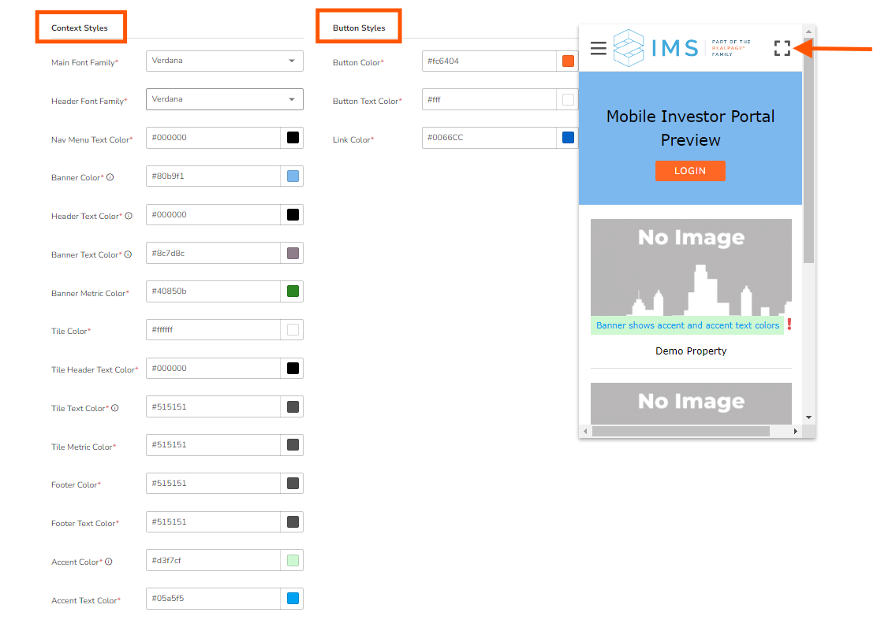This screenshot has height=627, width=892.
Task: Click the Demo Property title
Action: [691, 351]
